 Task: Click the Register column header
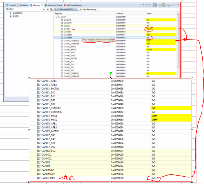click(85, 14)
